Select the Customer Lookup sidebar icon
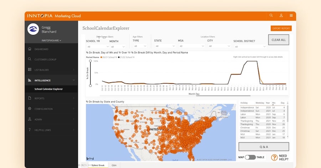The image size is (321, 168). click(x=30, y=59)
